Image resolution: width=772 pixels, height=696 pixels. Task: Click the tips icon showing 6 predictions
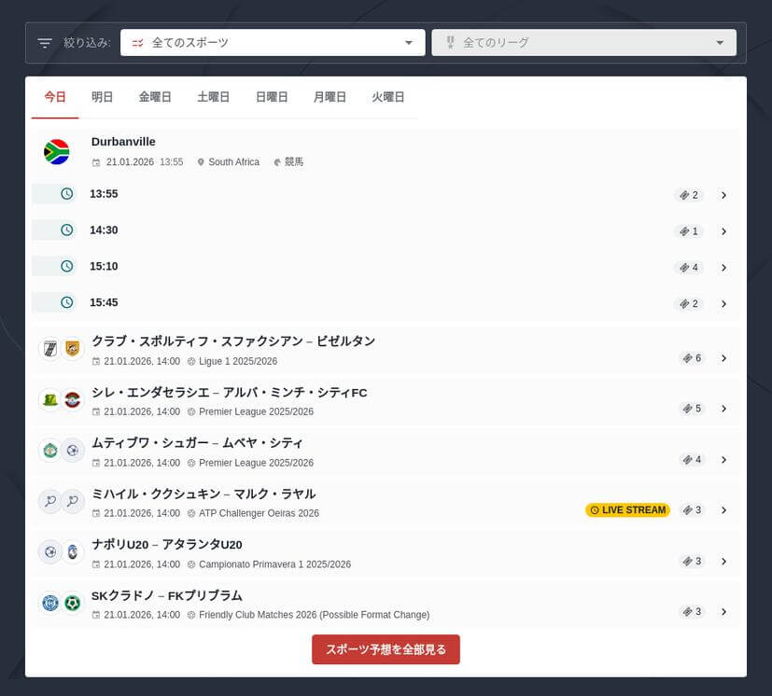pos(689,357)
